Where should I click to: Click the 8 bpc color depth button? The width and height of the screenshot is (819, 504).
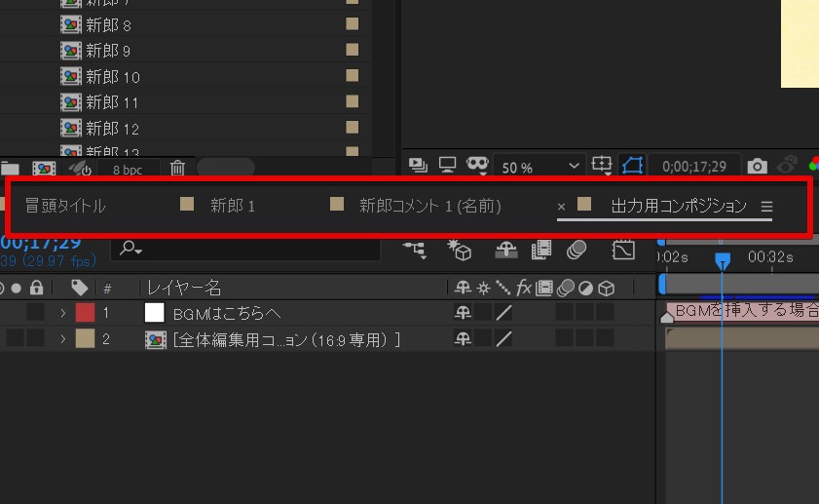coord(127,168)
